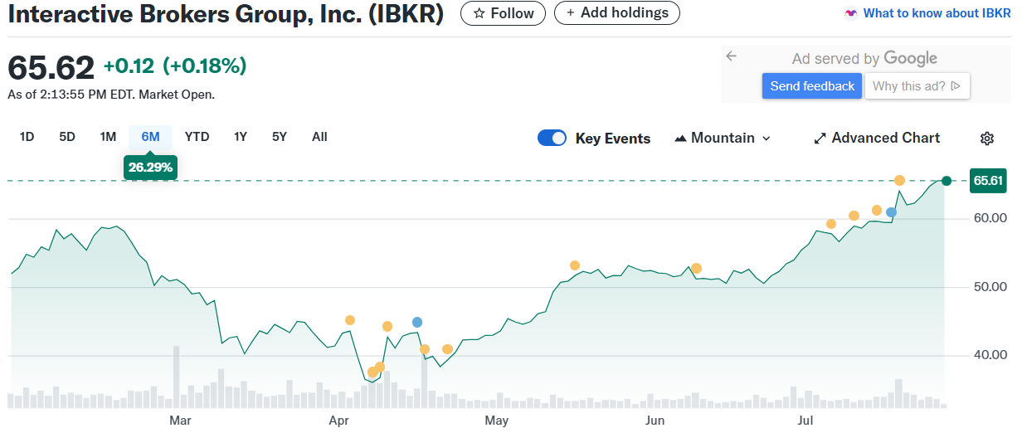This screenshot has width=1022, height=433.
Task: Click the blue event marker in mid-April
Action: [x=417, y=322]
